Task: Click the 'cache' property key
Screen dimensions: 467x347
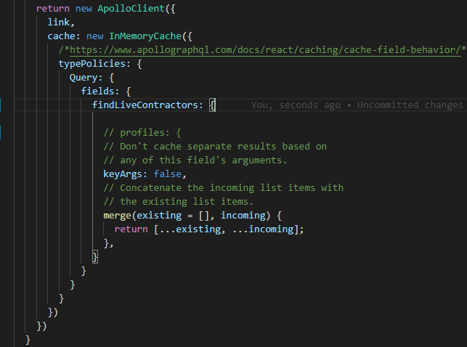Action: (x=61, y=36)
